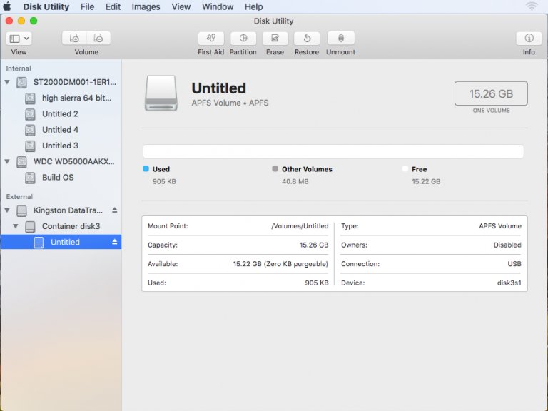Collapse the Kingston DataTraveler disk tree
Viewport: 548px width, 411px height.
click(7, 210)
